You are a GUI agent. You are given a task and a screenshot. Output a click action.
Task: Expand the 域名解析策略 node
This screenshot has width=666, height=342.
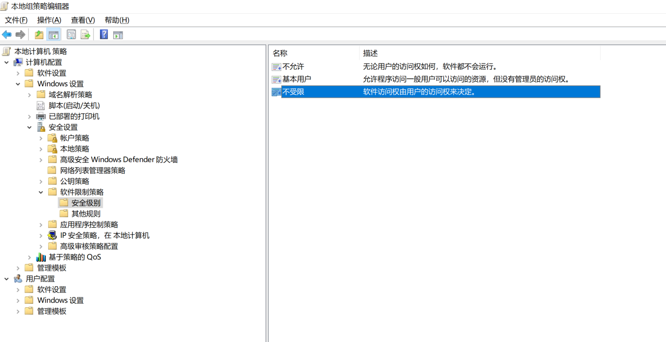pyautogui.click(x=29, y=95)
